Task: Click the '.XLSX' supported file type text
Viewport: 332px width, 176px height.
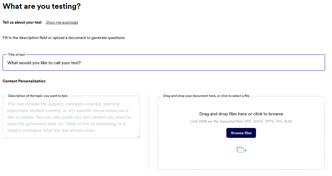Action: pyautogui.click(x=288, y=121)
